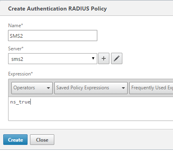The height and width of the screenshot is (153, 173).
Task: Expand the Operators dropdown
Action: click(32, 88)
